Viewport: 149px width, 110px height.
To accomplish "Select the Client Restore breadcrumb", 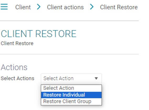I will pos(119,7).
